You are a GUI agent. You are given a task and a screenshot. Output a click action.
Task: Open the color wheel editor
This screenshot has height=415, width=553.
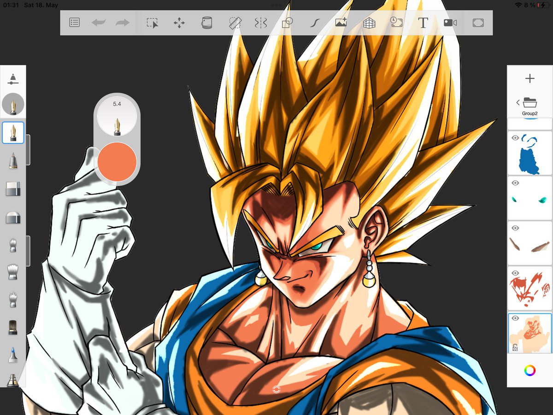[530, 370]
